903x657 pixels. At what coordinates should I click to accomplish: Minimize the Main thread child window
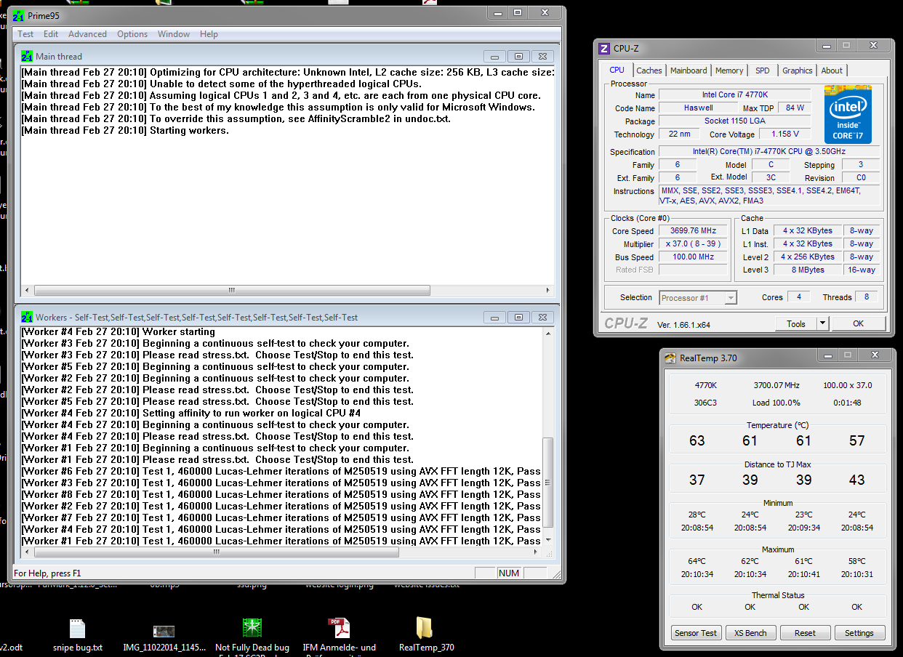click(495, 56)
